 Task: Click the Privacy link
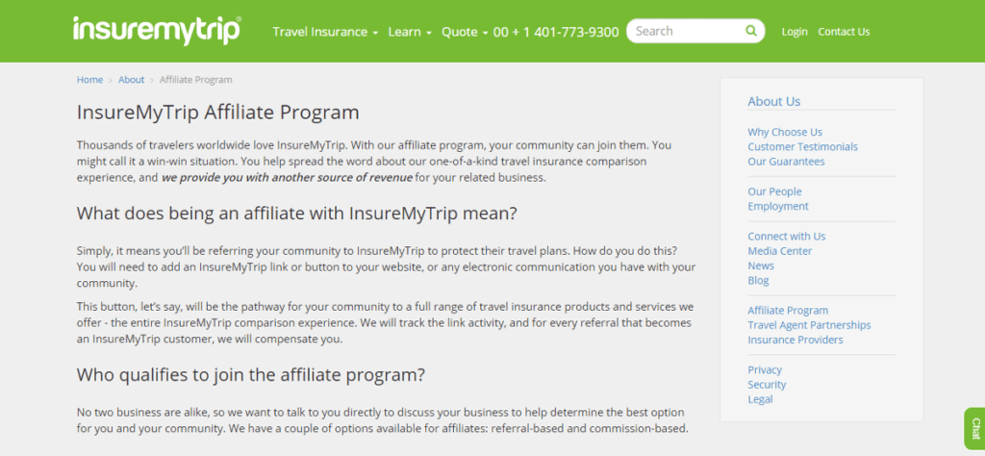(765, 370)
